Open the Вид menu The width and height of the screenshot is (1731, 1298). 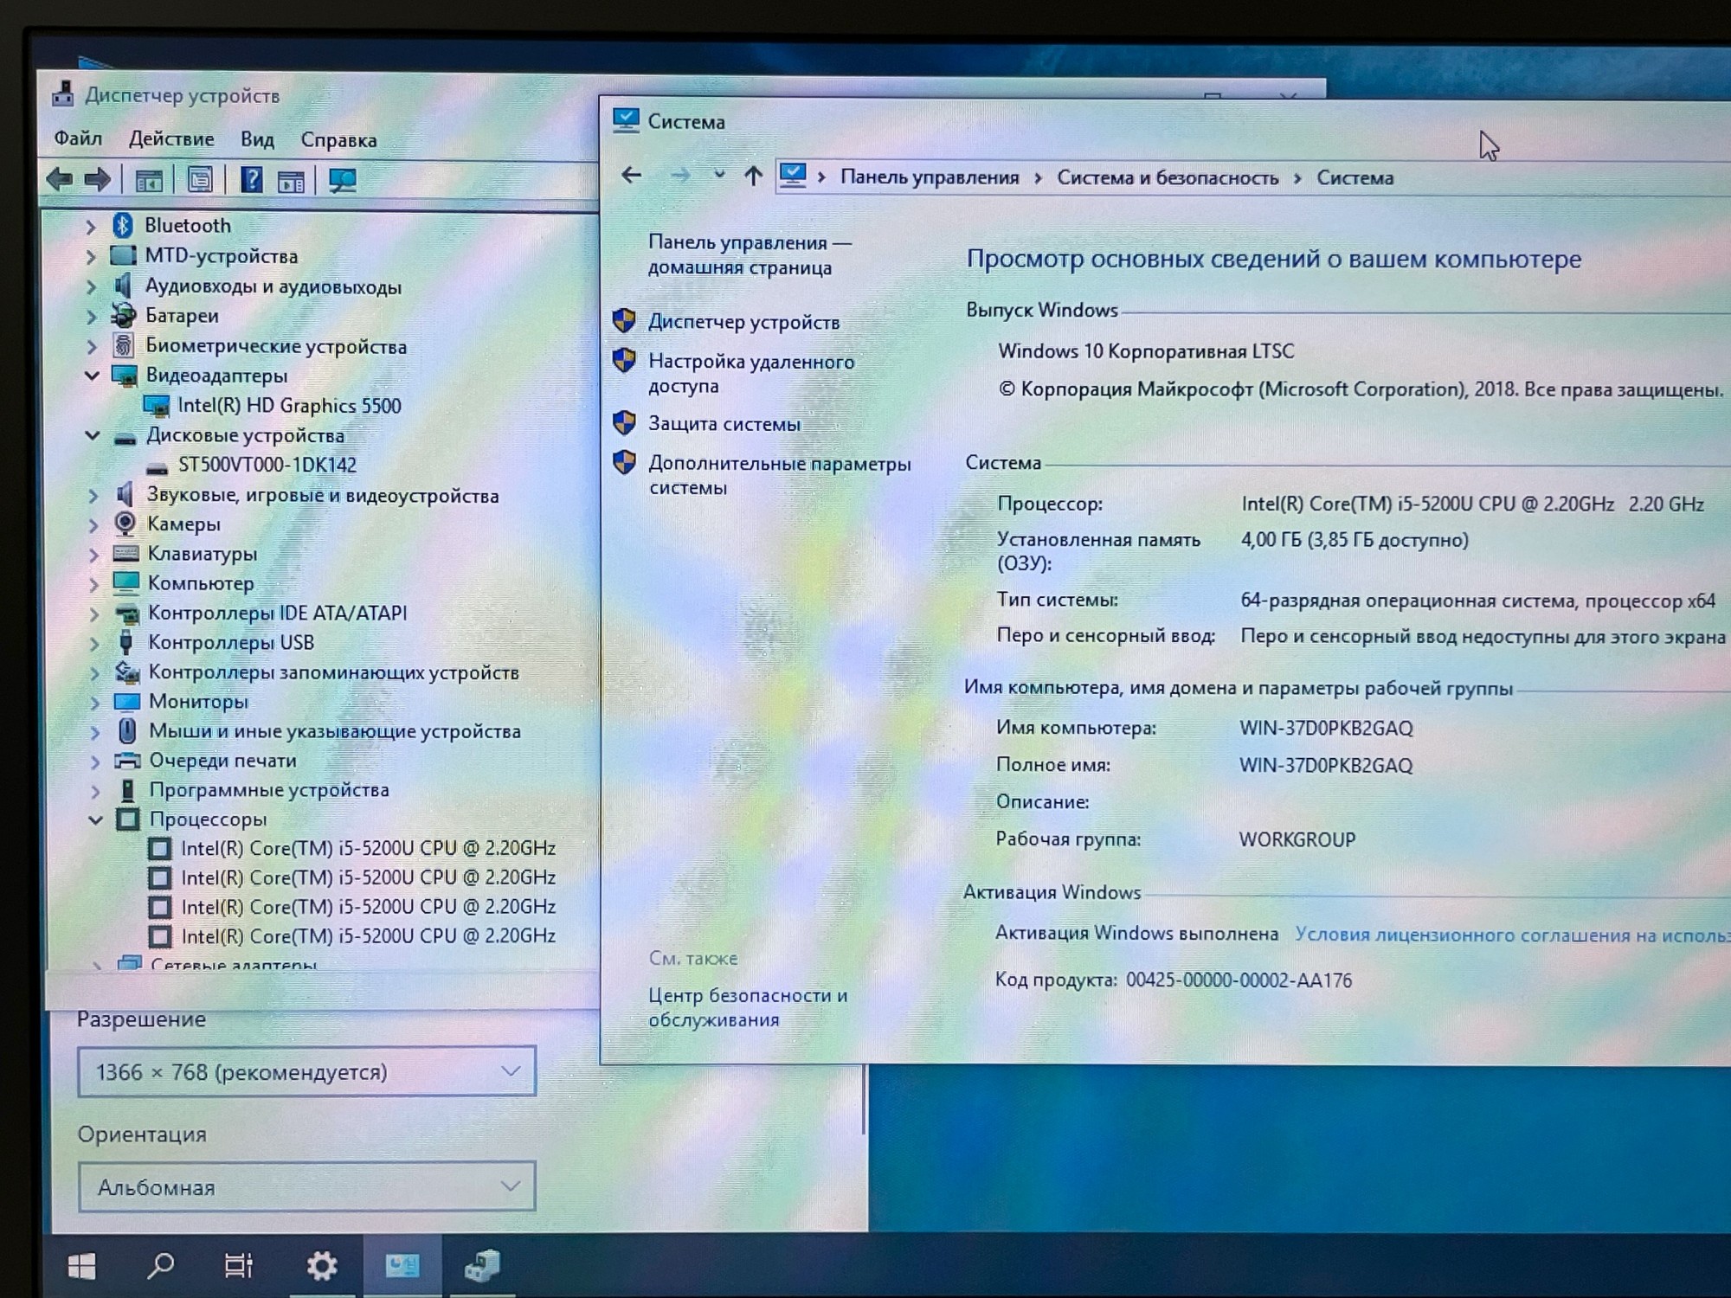click(x=257, y=139)
